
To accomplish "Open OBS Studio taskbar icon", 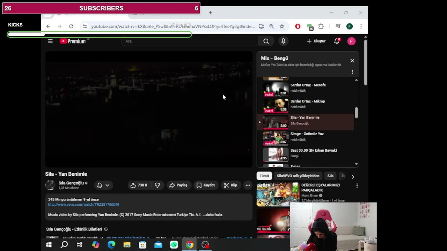I will 205,245.
